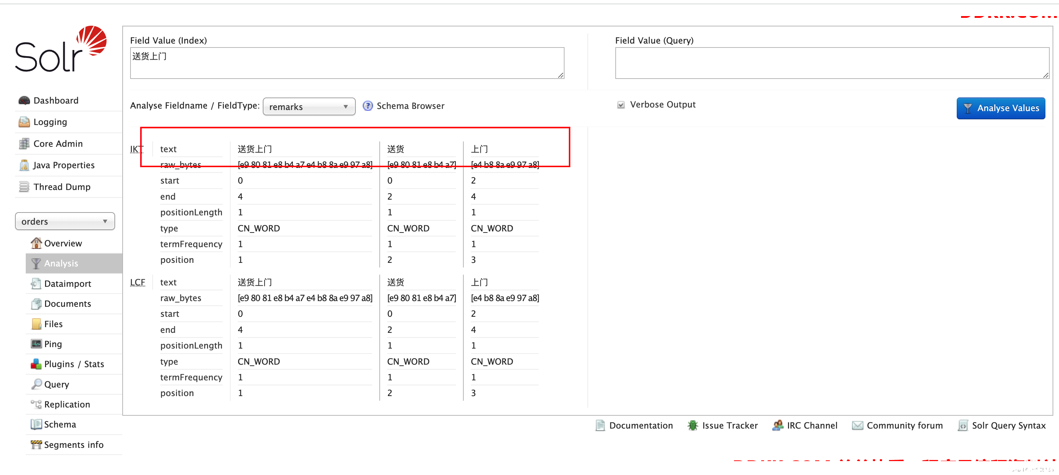This screenshot has height=475, width=1059.
Task: Click the CN_WORD type under IKT first token
Action: point(258,228)
